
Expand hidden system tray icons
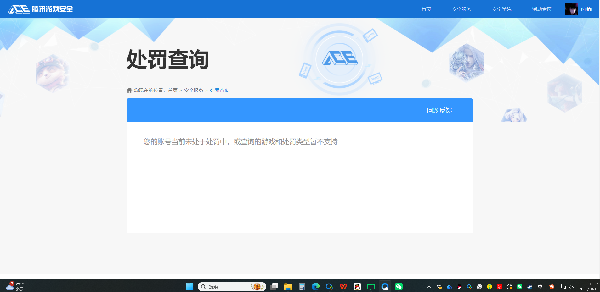coord(429,287)
